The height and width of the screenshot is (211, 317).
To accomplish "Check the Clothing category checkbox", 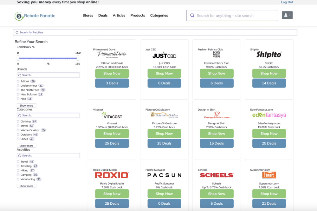I will [x=18, y=122].
